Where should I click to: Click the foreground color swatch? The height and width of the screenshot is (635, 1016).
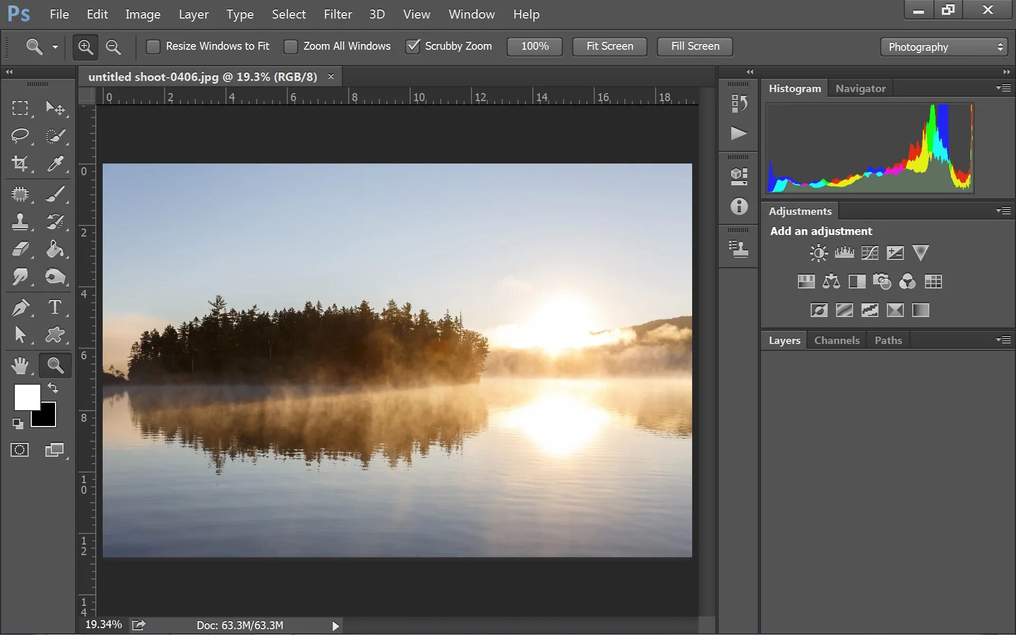26,397
